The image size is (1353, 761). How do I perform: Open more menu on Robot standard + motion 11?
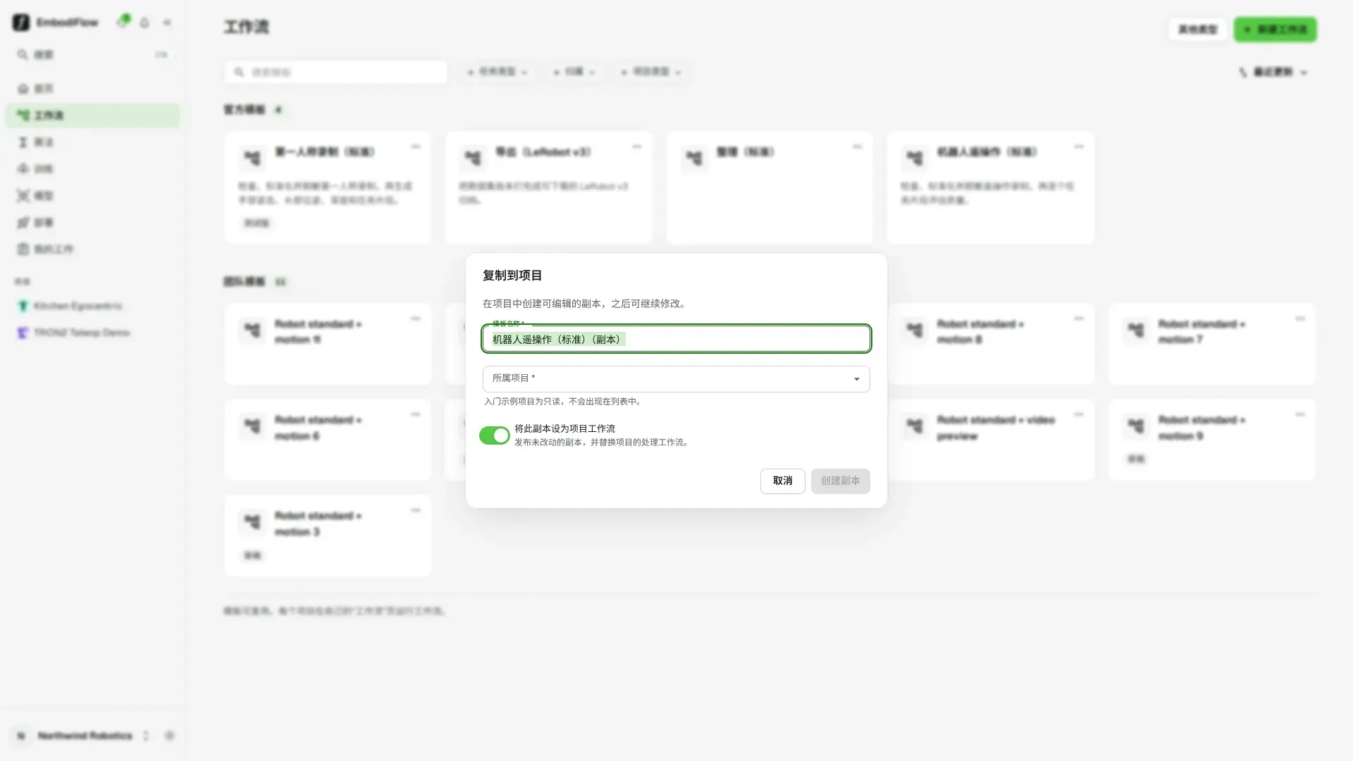[x=416, y=319]
